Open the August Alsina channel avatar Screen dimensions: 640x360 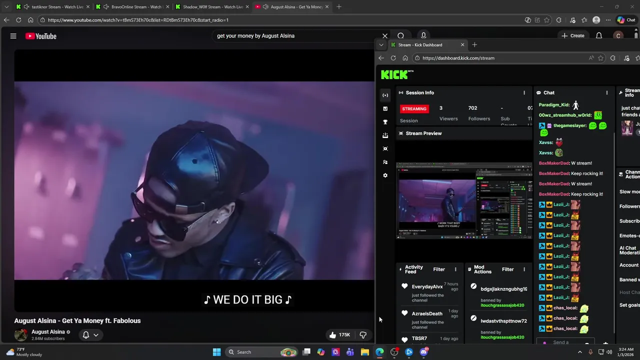(x=21, y=334)
